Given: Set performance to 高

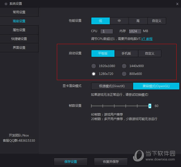Looking at the screenshot, I should click(x=138, y=21).
